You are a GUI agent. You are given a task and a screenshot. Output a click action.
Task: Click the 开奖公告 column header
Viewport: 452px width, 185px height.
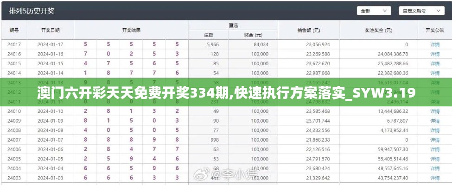coord(435,30)
